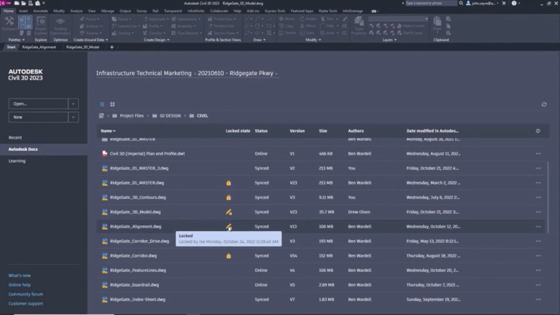Viewport: 560px width, 315px height.
Task: Click the file list vertical scrollbar
Action: pyautogui.click(x=548, y=198)
